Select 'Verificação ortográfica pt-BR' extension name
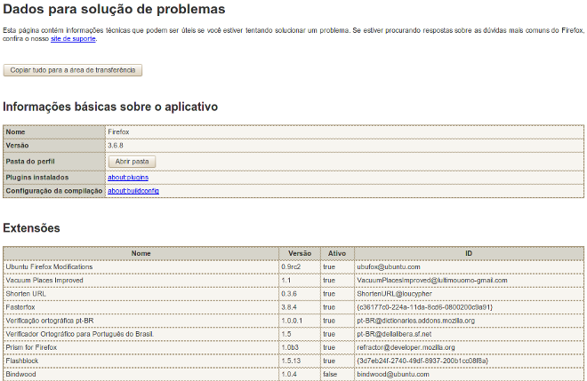This screenshot has width=587, height=381. (50, 321)
